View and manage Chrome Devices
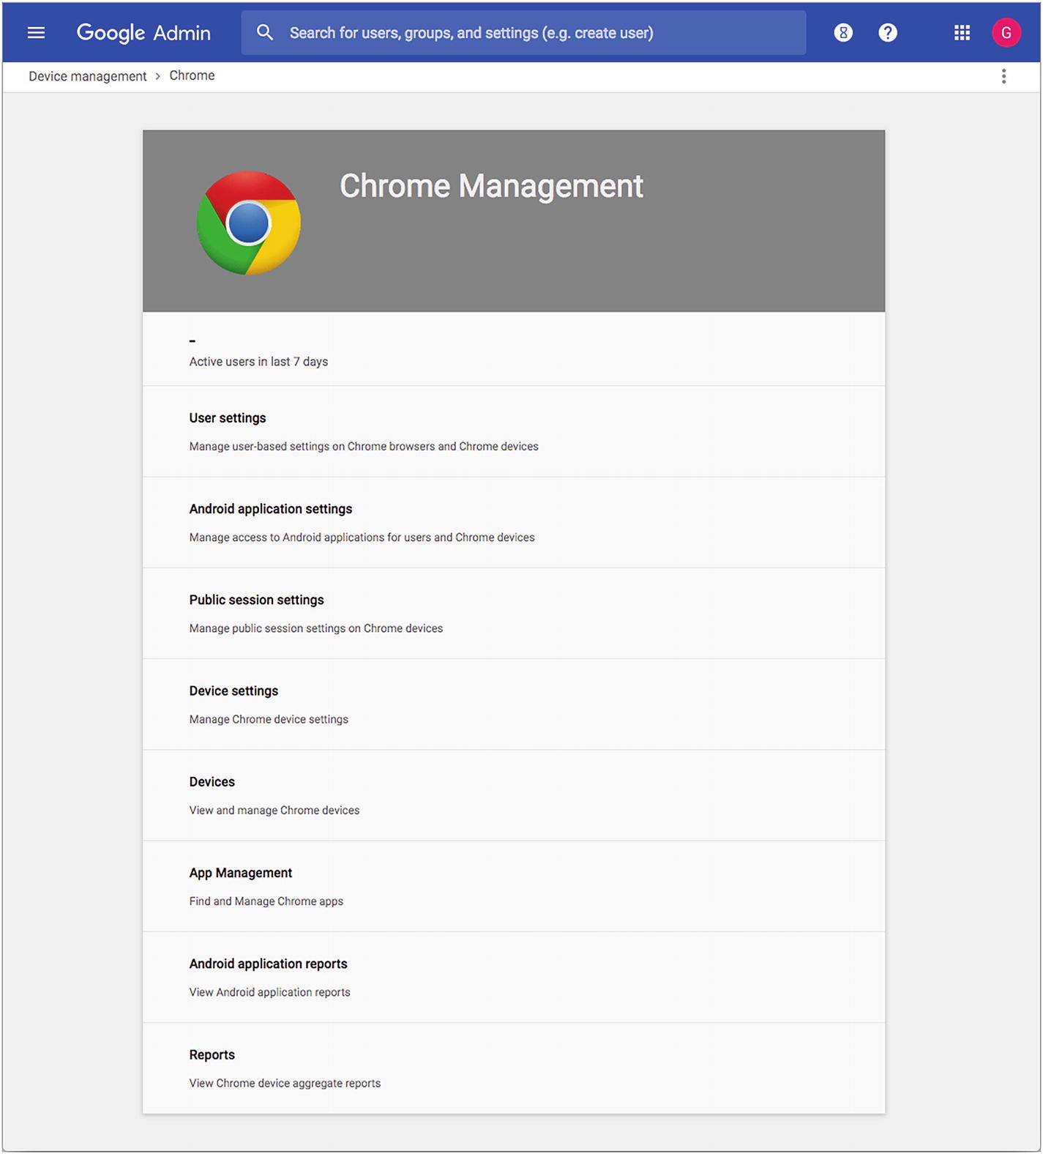Viewport: 1043px width, 1154px height. (x=514, y=795)
